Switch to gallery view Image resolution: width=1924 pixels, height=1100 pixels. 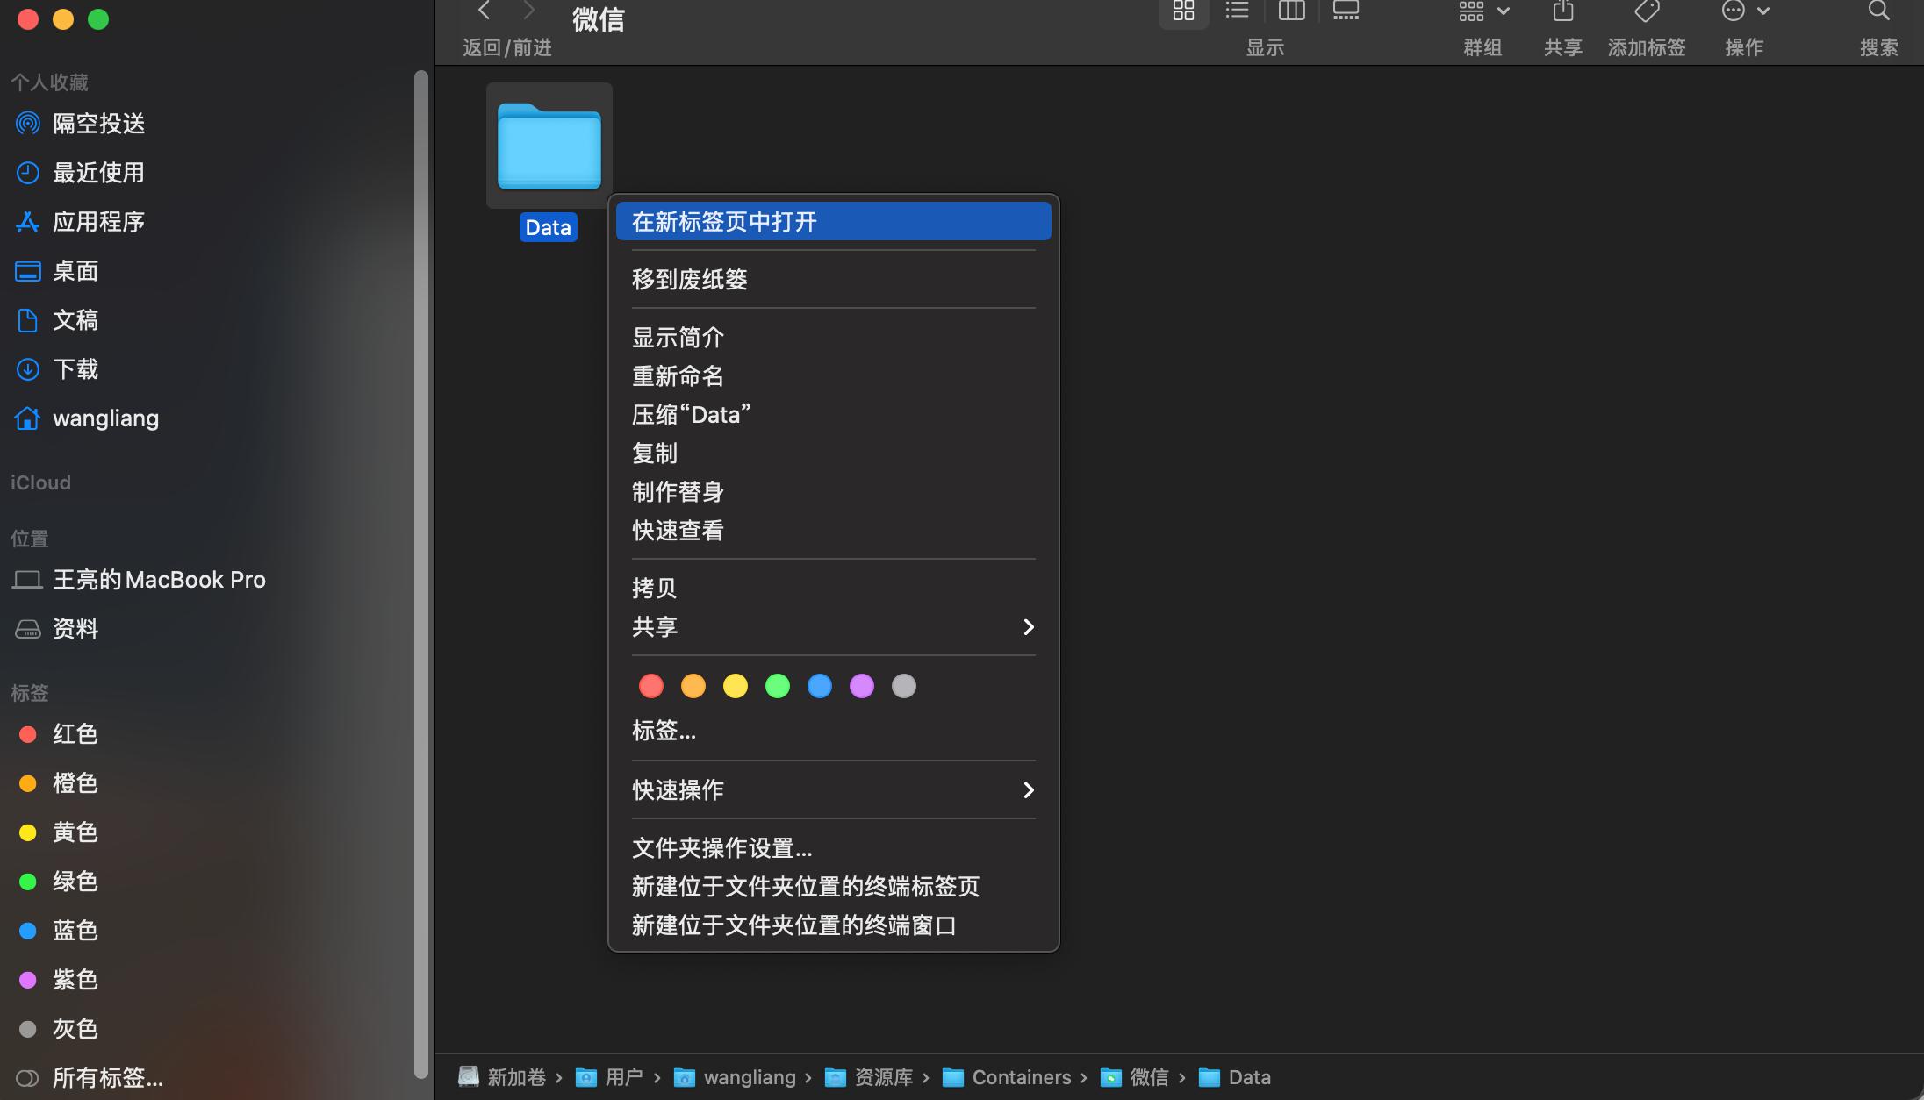point(1346,11)
